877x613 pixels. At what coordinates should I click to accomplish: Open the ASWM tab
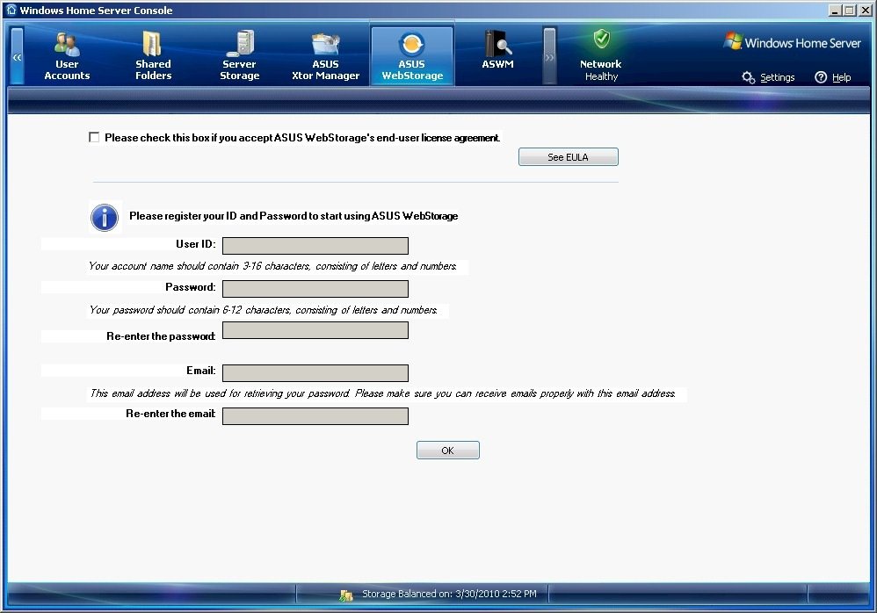[x=497, y=51]
